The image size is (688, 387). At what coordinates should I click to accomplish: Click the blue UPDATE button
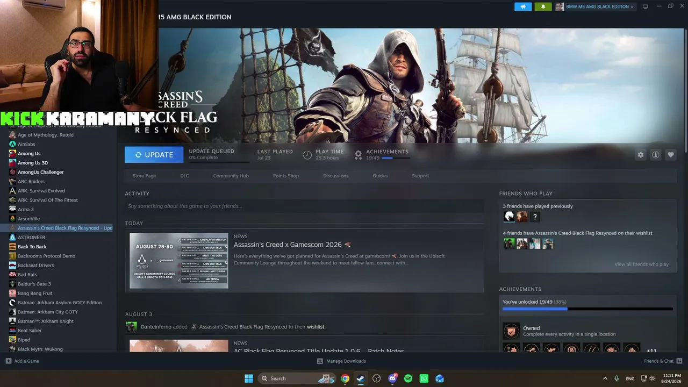pyautogui.click(x=154, y=155)
